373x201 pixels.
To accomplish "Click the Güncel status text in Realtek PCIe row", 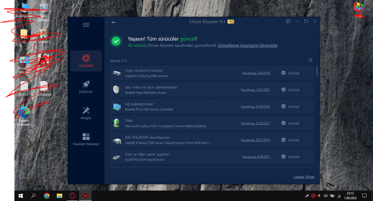I will (294, 107).
